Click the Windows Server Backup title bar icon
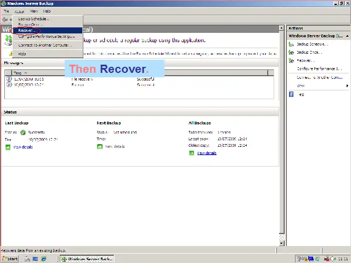Image resolution: width=351 pixels, height=263 pixels. [x=4, y=3]
